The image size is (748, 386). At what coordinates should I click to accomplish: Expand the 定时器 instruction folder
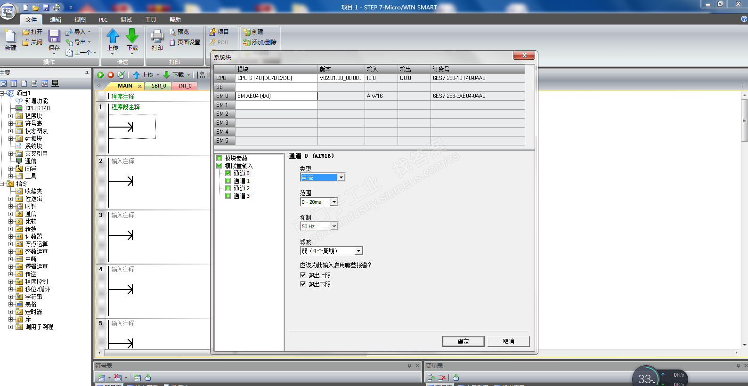click(10, 312)
